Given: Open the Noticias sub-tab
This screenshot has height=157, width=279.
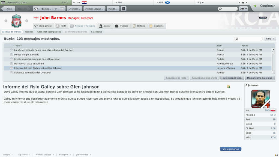Looking at the screenshot, I should (x=29, y=32).
